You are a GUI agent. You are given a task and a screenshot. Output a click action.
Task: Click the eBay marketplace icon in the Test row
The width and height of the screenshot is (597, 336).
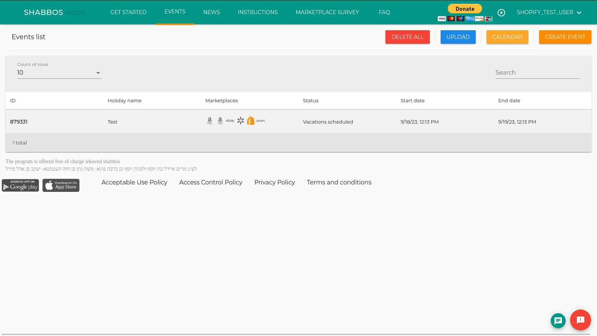tap(230, 121)
